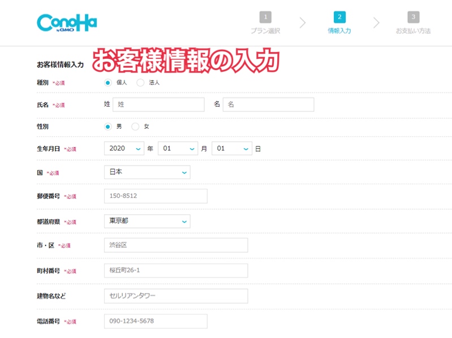Click the 町村番号 field label
Image resolution: width=452 pixels, height=338 pixels.
[x=49, y=271]
